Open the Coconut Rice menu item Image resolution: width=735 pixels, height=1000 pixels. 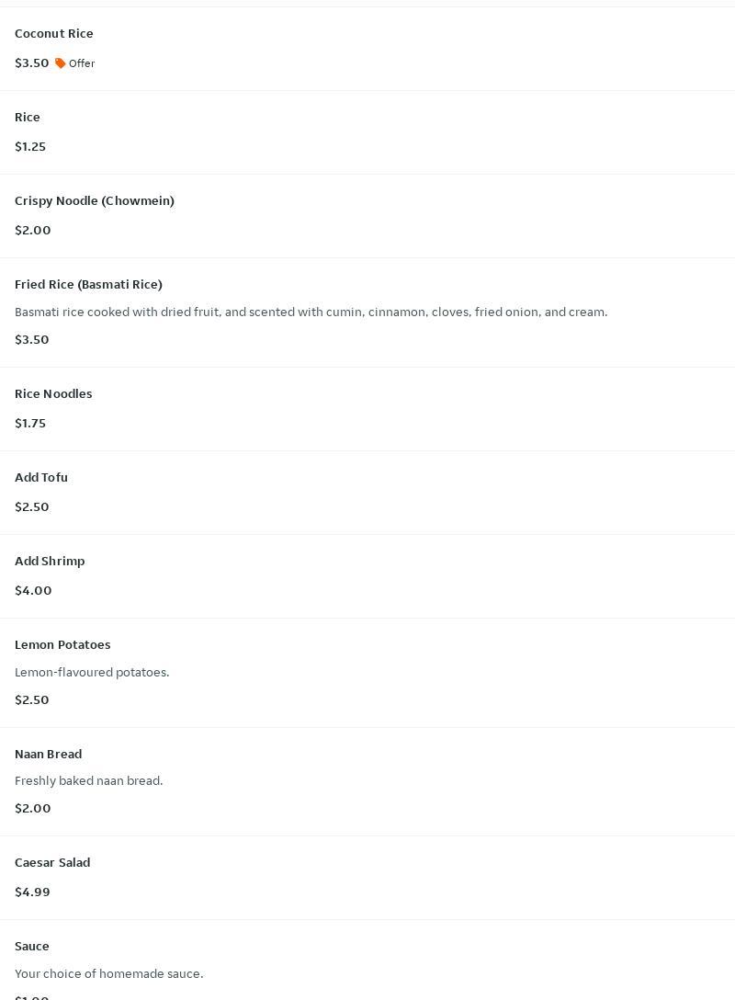54,34
